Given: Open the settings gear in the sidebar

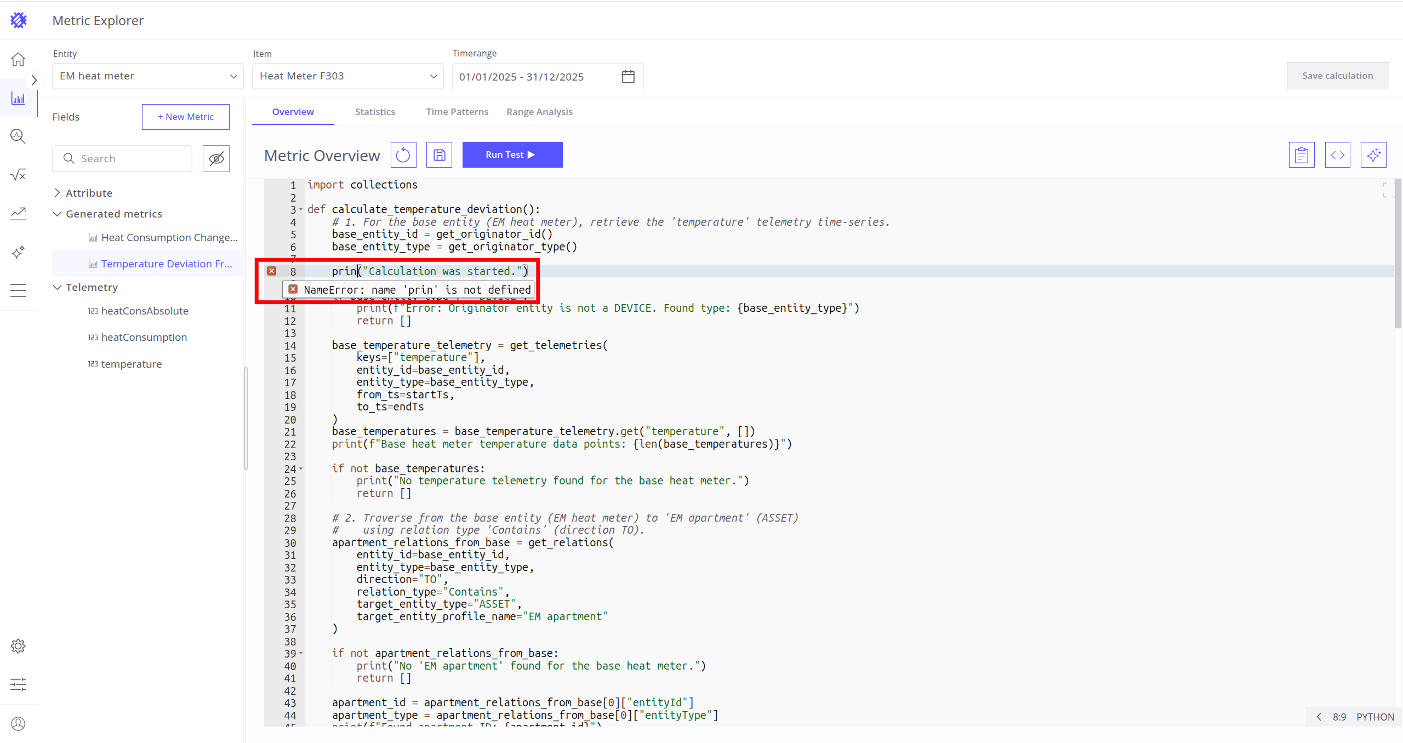Looking at the screenshot, I should (18, 645).
